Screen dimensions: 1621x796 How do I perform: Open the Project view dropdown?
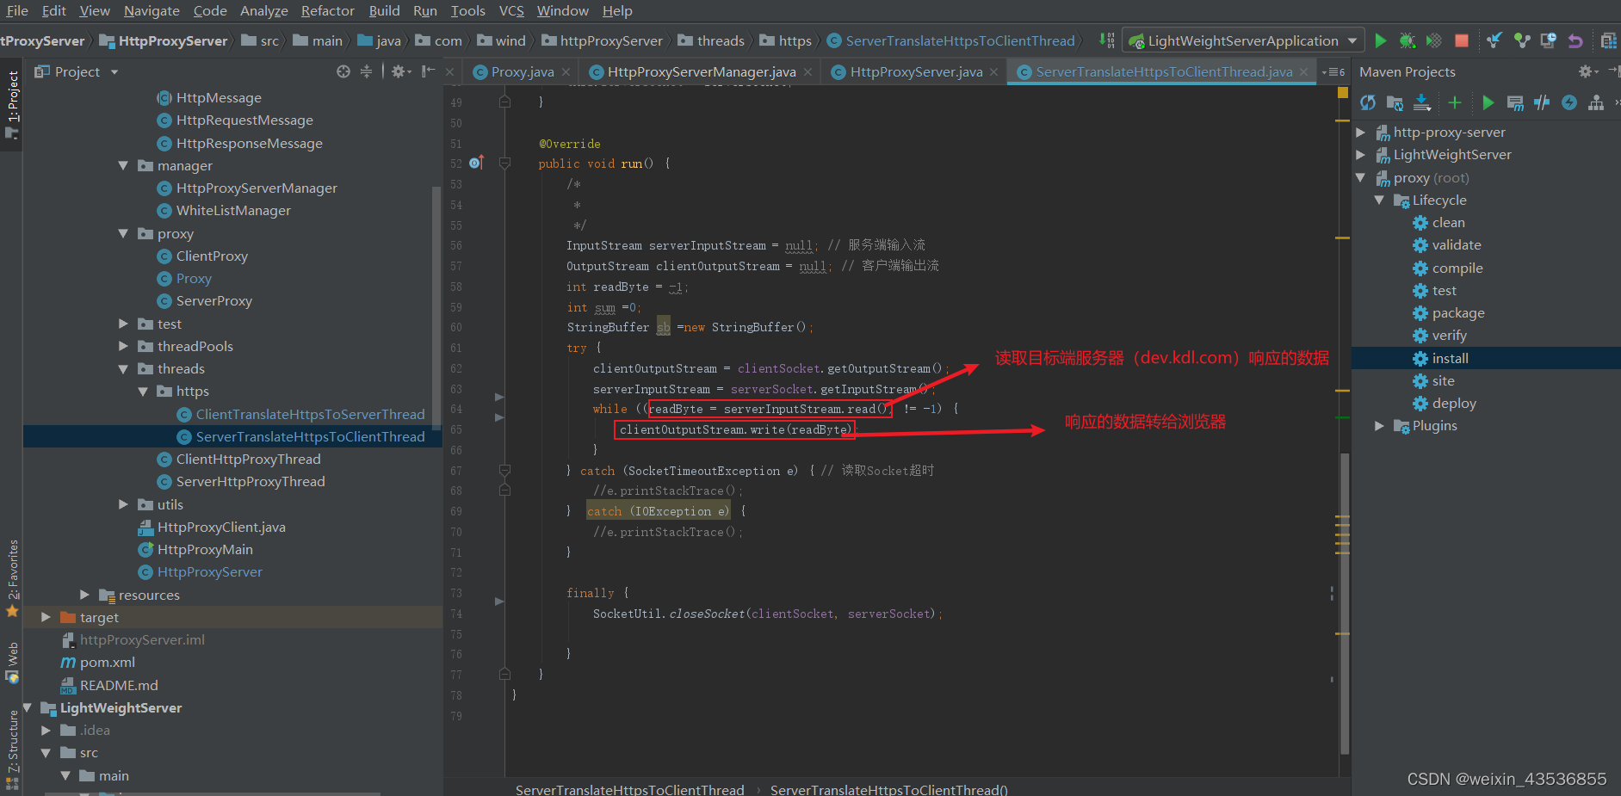[114, 72]
